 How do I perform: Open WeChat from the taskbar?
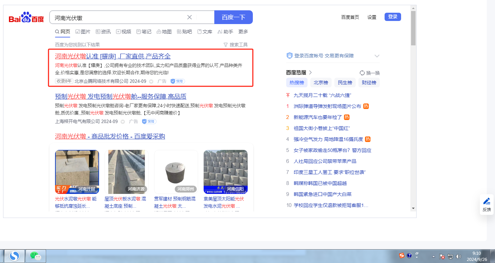[36, 256]
